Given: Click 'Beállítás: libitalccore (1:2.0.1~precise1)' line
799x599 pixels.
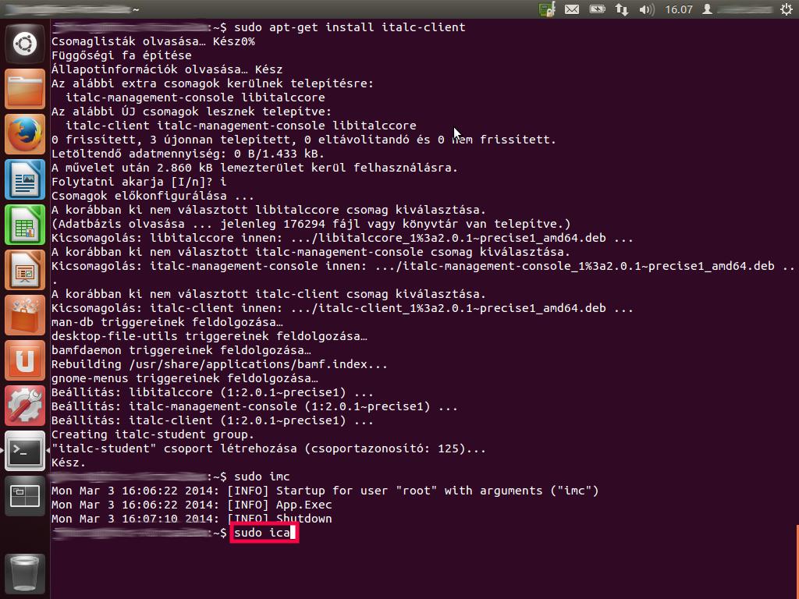Looking at the screenshot, I should click(x=212, y=393).
